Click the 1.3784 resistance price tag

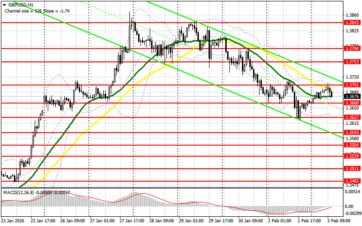pos(352,48)
